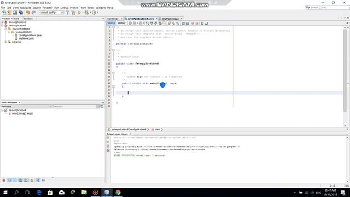The height and width of the screenshot is (197, 350).
Task: Open the default config dropdown
Action: point(51,13)
